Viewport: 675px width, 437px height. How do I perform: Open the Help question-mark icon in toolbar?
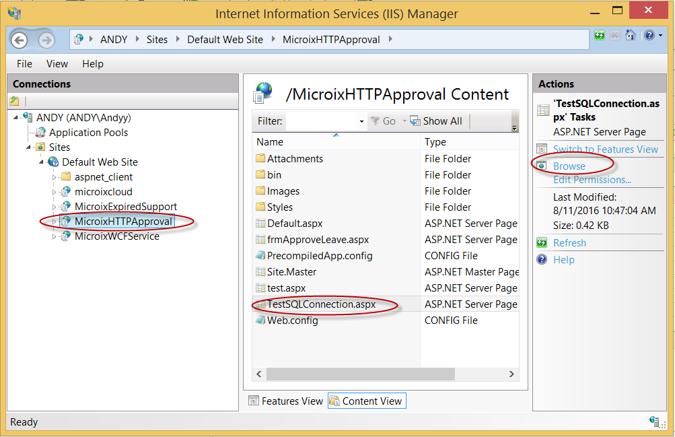(x=649, y=36)
